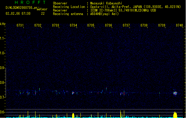
Task: Click the tall yellow level bar near 0740
Action: click(175, 114)
